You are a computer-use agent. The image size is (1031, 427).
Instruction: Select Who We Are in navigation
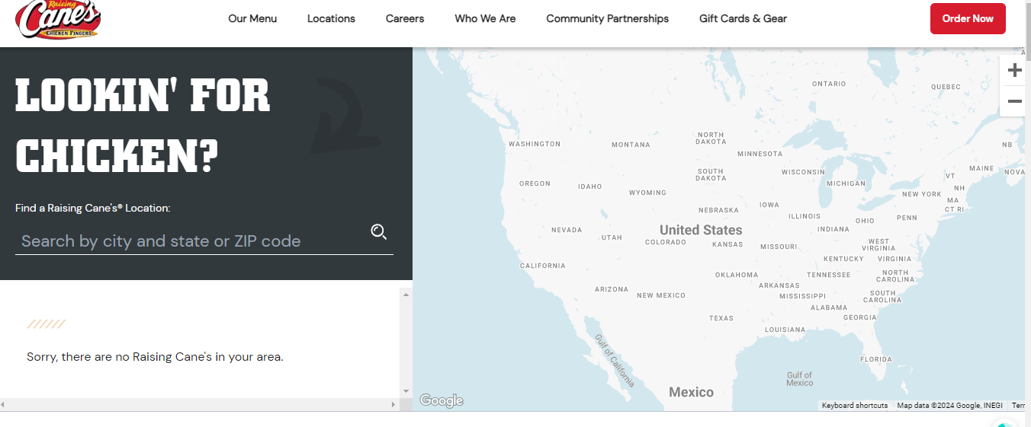[485, 18]
